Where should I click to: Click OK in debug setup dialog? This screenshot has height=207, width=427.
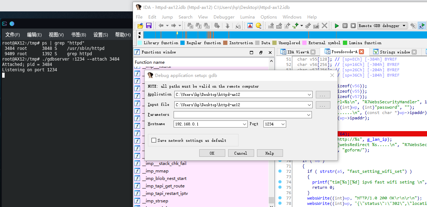[212, 153]
